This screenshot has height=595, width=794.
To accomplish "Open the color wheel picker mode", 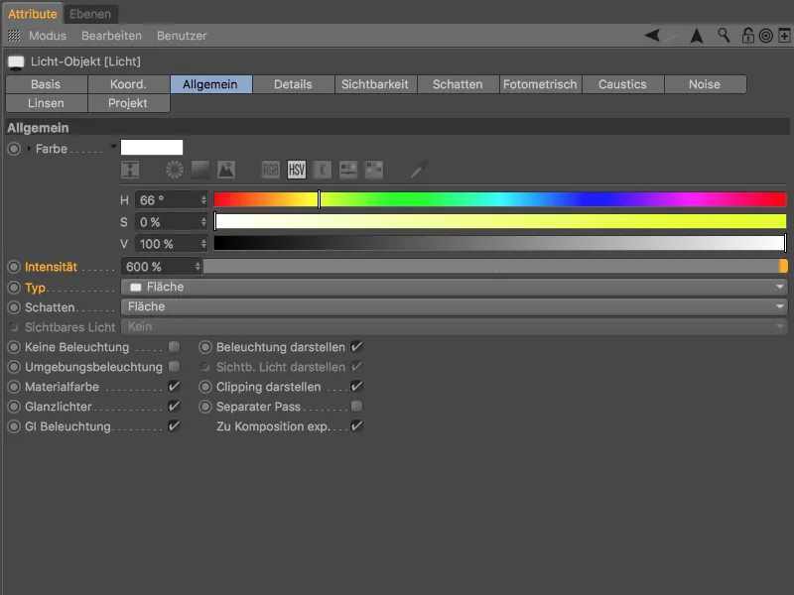I will (x=173, y=171).
